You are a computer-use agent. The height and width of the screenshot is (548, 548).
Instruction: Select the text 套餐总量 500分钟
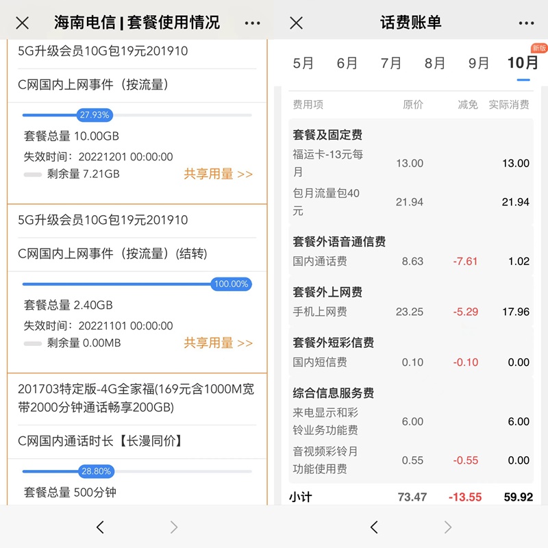[x=70, y=493]
